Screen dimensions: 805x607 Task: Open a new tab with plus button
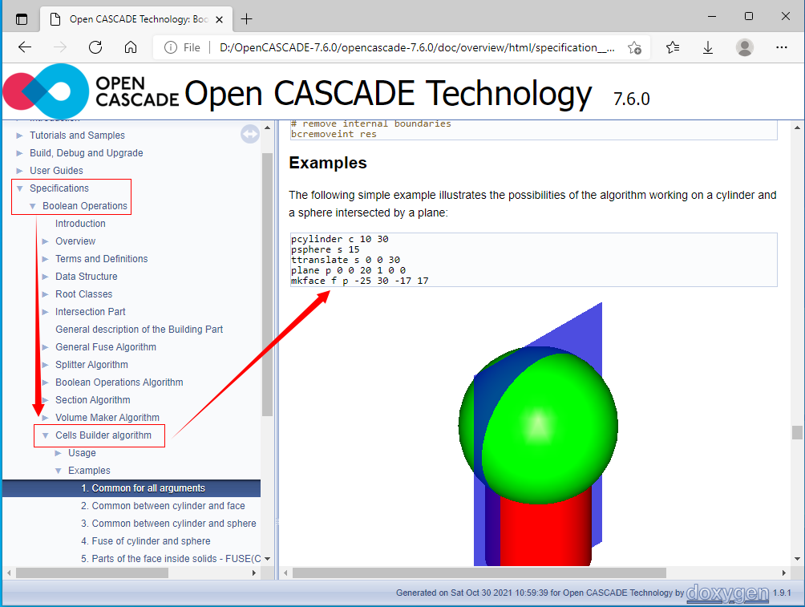(246, 19)
